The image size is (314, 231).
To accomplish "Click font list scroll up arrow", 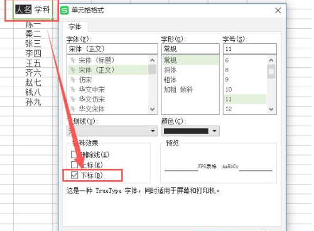I will pos(153,60).
